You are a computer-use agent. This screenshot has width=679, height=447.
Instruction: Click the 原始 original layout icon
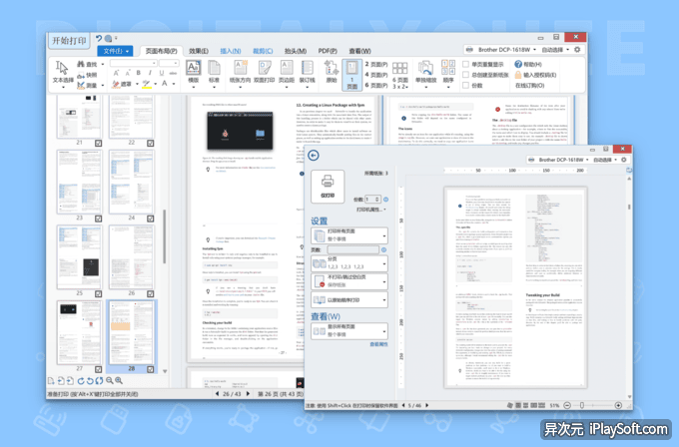click(332, 68)
